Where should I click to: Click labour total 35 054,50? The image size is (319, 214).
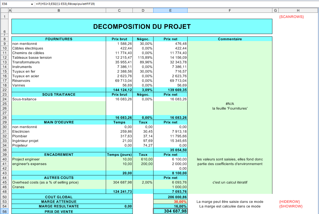(170, 150)
